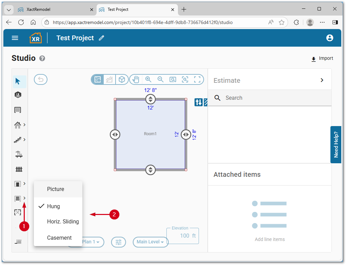Click the top wall height adjuster toggle
The width and height of the screenshot is (346, 265).
[150, 99]
